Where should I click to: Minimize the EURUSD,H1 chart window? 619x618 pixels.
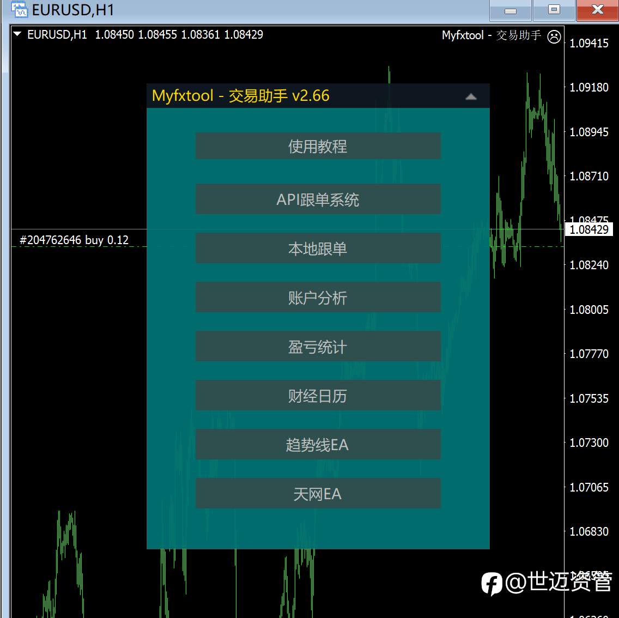(x=511, y=10)
